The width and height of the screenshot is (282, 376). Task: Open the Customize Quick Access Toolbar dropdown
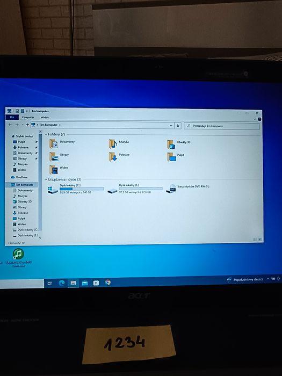click(x=27, y=111)
